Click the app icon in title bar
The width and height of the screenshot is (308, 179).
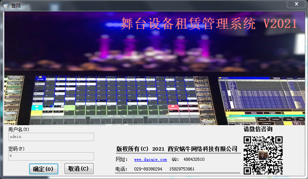(6, 5)
